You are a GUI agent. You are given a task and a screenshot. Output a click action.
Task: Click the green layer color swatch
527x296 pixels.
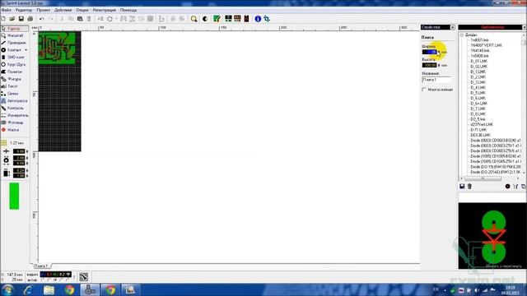[14, 196]
